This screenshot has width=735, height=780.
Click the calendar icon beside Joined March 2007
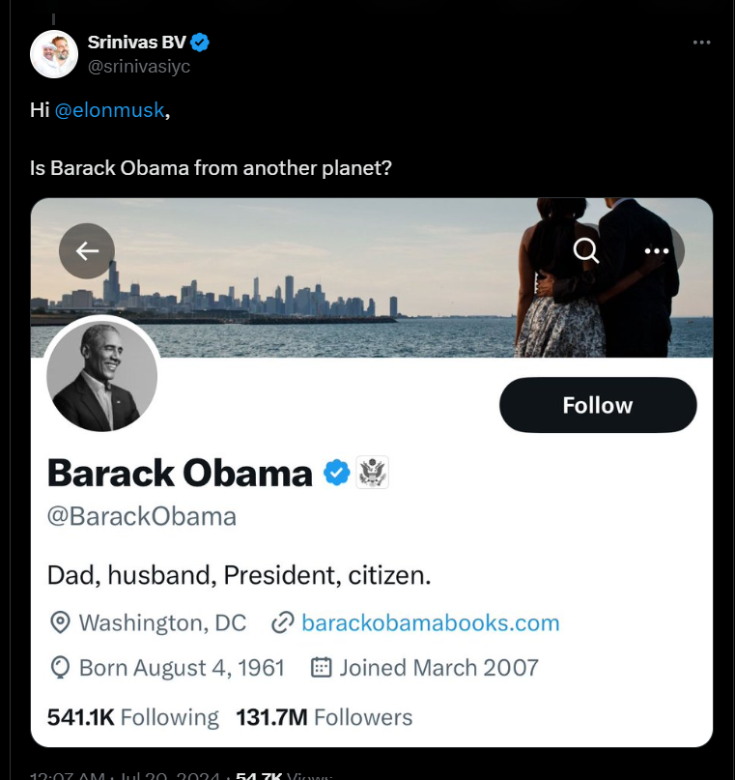322,668
